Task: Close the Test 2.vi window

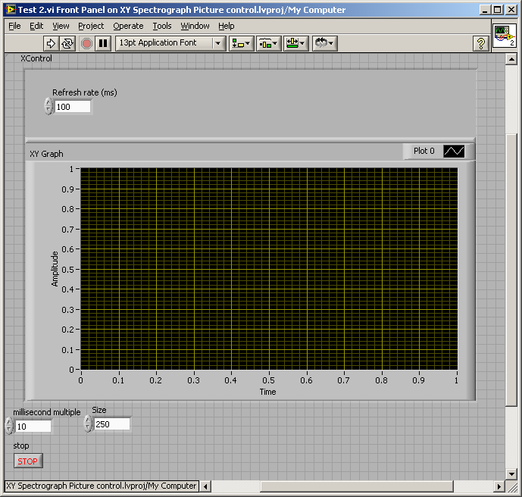Action: (x=511, y=10)
